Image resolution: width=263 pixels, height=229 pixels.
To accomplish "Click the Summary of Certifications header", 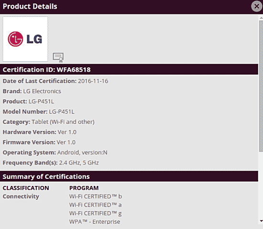I will pos(129,176).
